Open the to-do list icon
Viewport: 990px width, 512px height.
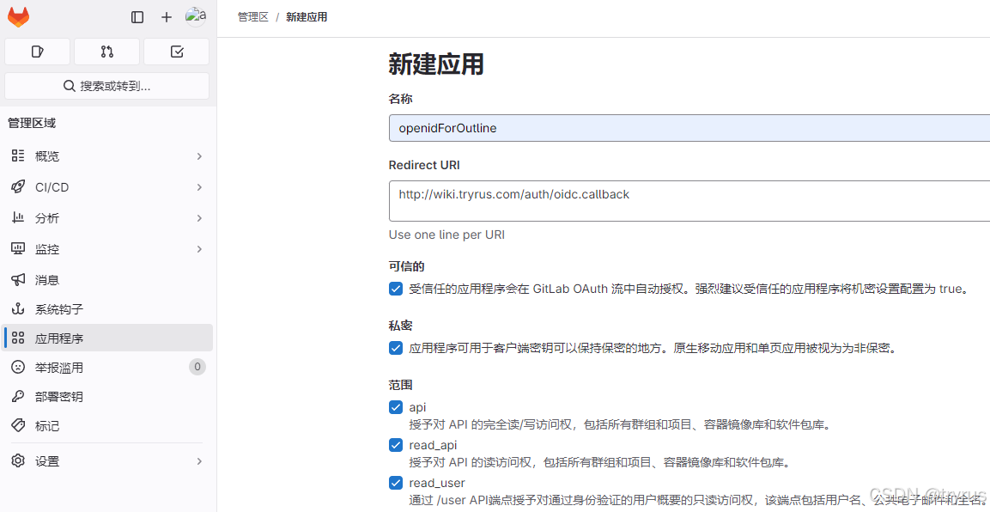(x=176, y=52)
